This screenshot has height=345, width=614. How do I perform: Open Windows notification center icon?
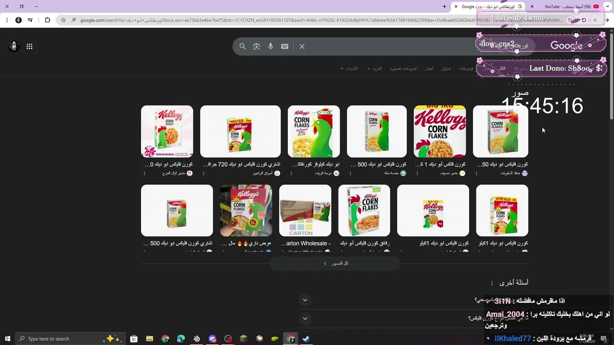(x=603, y=339)
